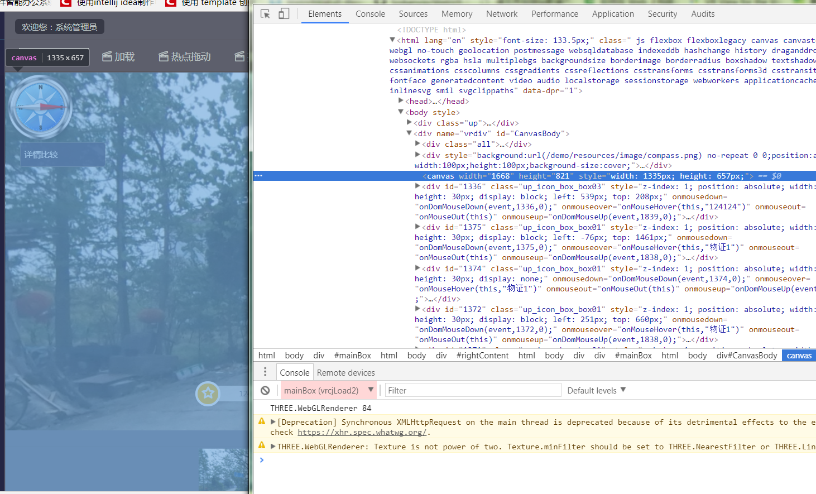816x494 pixels.
Task: Expand the Deprecation XMLHttpRequest warning
Action: click(273, 422)
